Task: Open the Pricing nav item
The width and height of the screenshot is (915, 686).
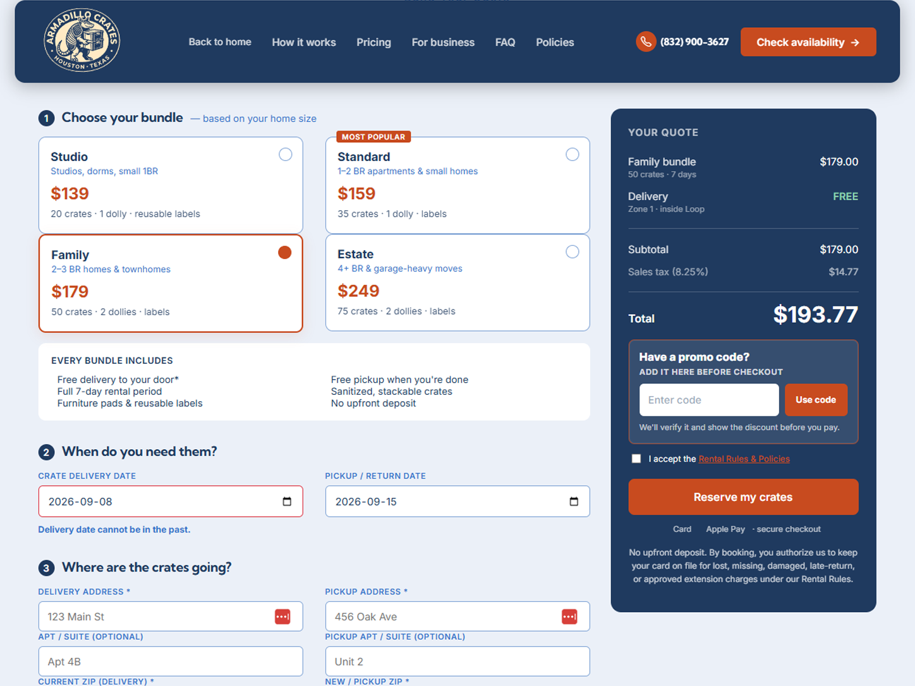Action: coord(373,42)
